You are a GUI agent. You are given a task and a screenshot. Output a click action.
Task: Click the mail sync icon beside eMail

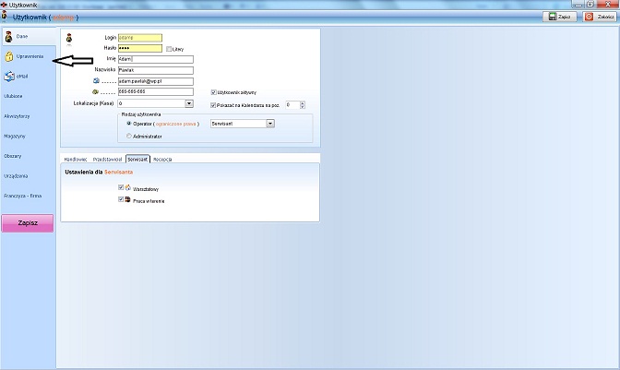click(8, 77)
